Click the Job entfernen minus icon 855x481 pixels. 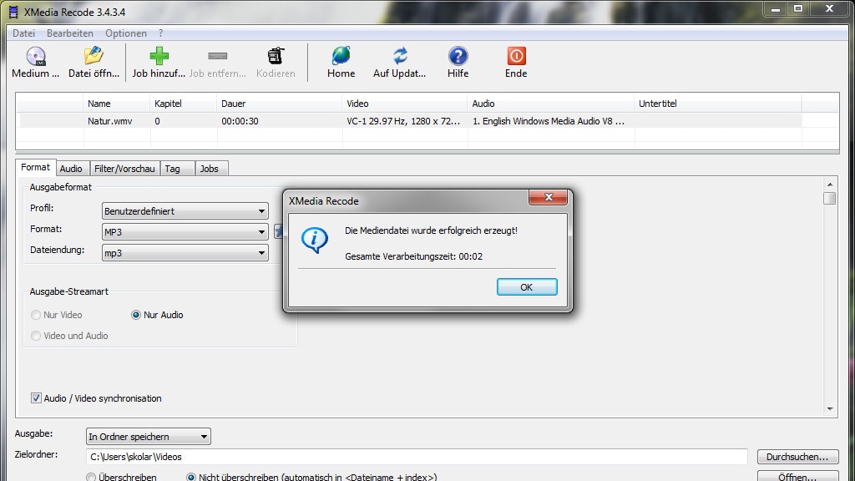tap(218, 56)
